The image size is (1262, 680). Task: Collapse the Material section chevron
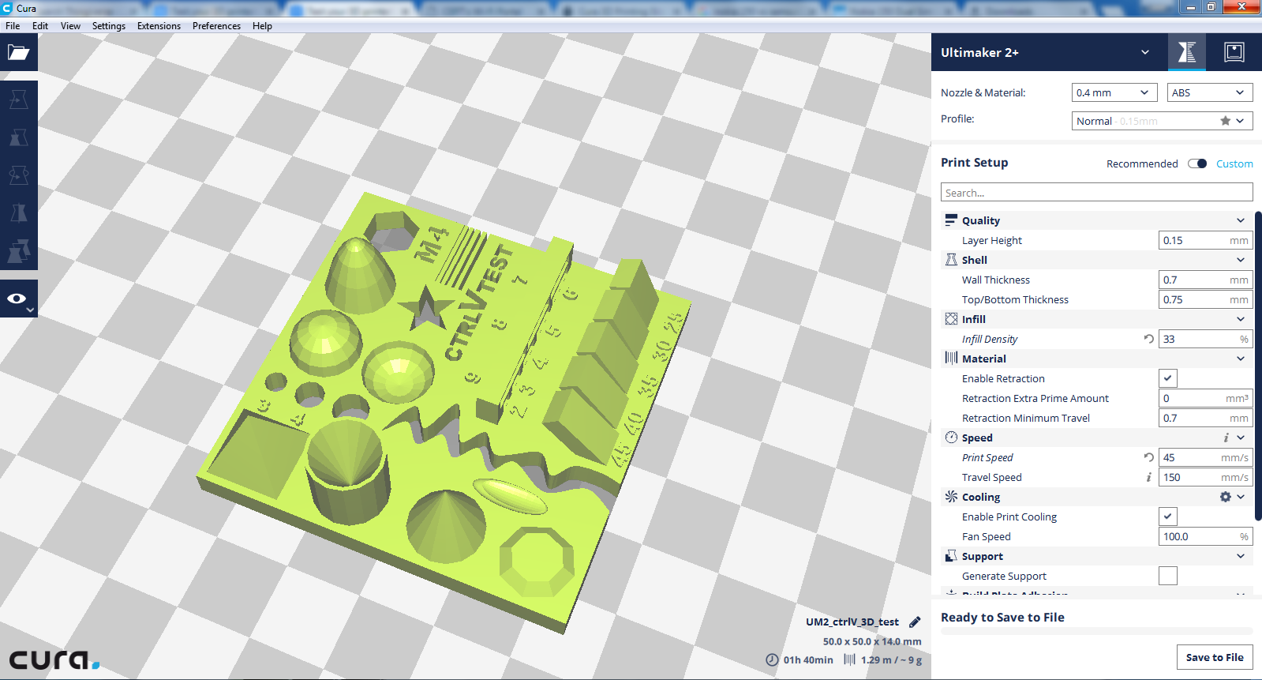tap(1241, 359)
